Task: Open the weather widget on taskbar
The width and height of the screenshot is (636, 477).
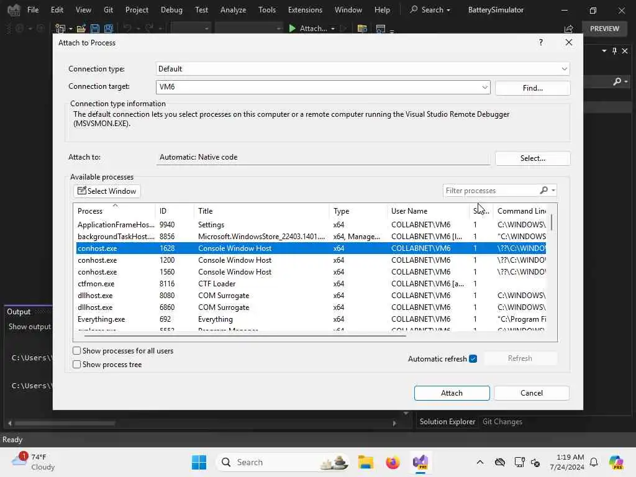Action: pos(34,461)
